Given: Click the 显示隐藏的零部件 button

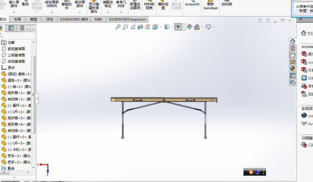Looking at the screenshot, I should (94, 7).
